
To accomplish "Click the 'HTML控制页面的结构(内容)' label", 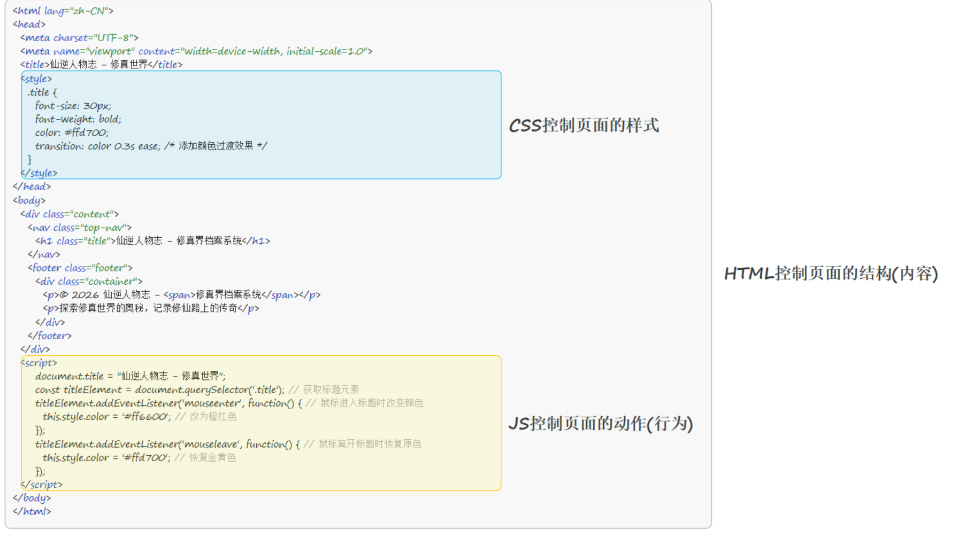I will pos(831,274).
